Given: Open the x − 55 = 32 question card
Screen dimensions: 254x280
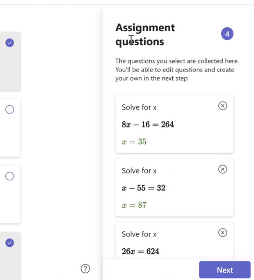Looking at the screenshot, I should pos(174,187).
